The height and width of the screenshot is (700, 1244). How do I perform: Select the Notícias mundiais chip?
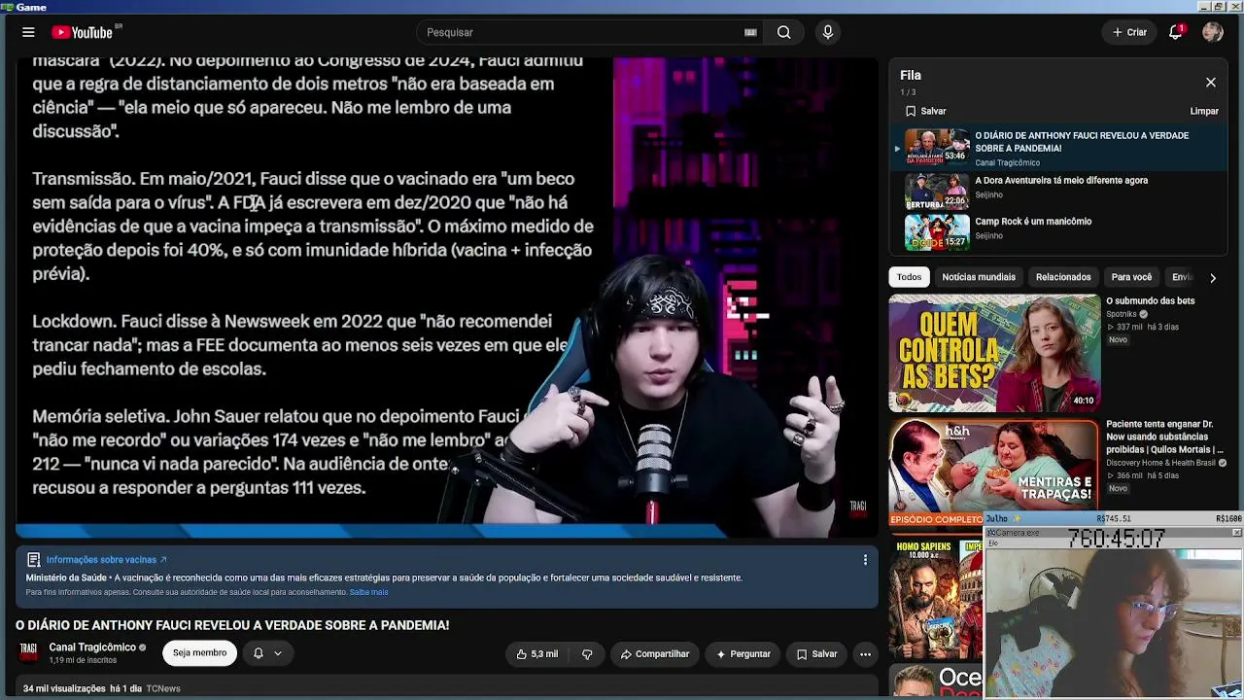[x=979, y=277]
